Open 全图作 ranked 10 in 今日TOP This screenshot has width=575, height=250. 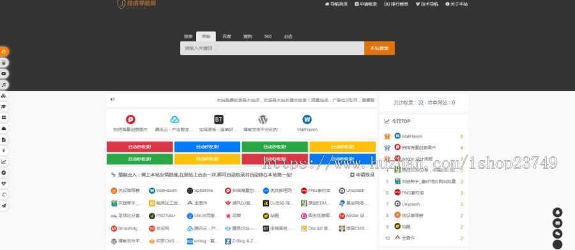pos(404,238)
